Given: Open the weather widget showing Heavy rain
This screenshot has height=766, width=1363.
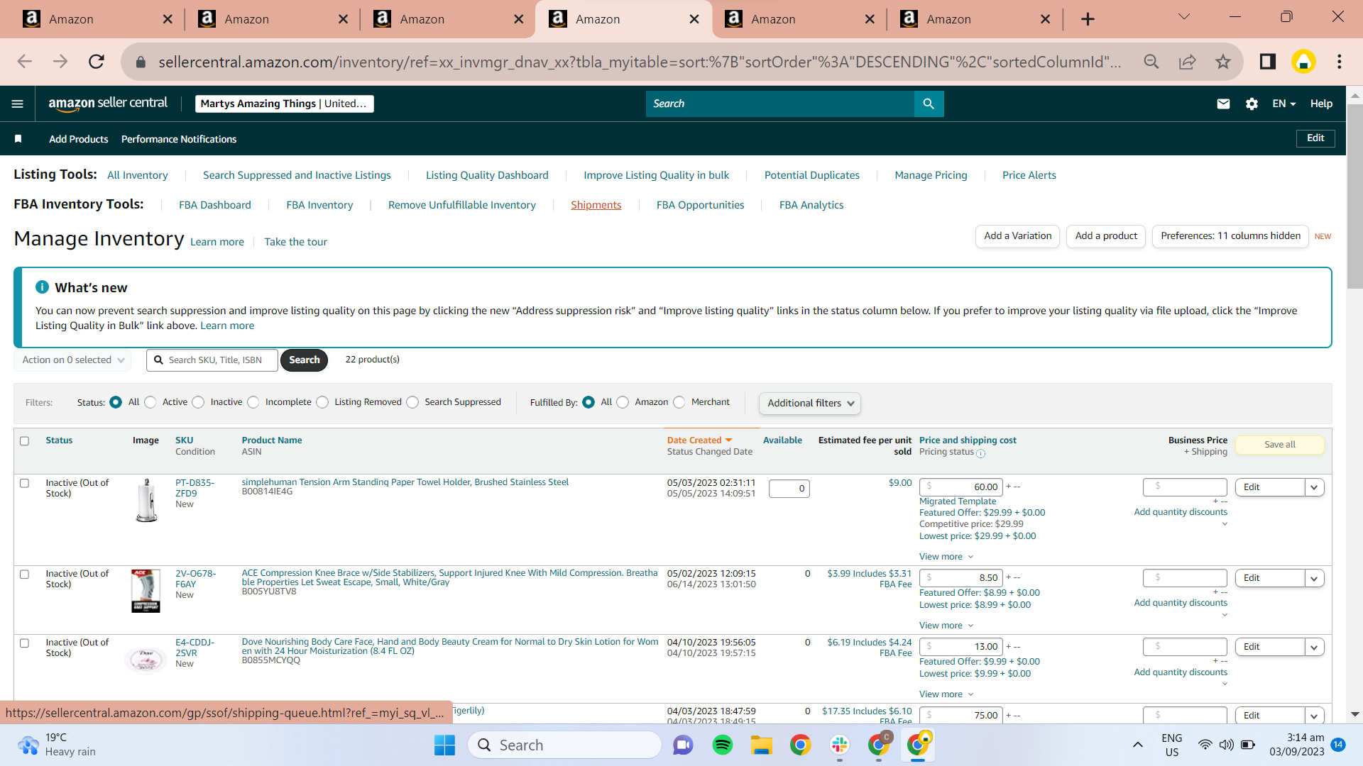Looking at the screenshot, I should click(57, 745).
